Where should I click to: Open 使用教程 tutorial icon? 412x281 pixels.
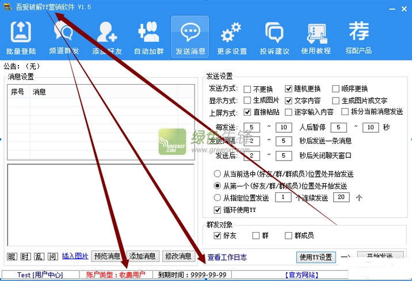(316, 37)
